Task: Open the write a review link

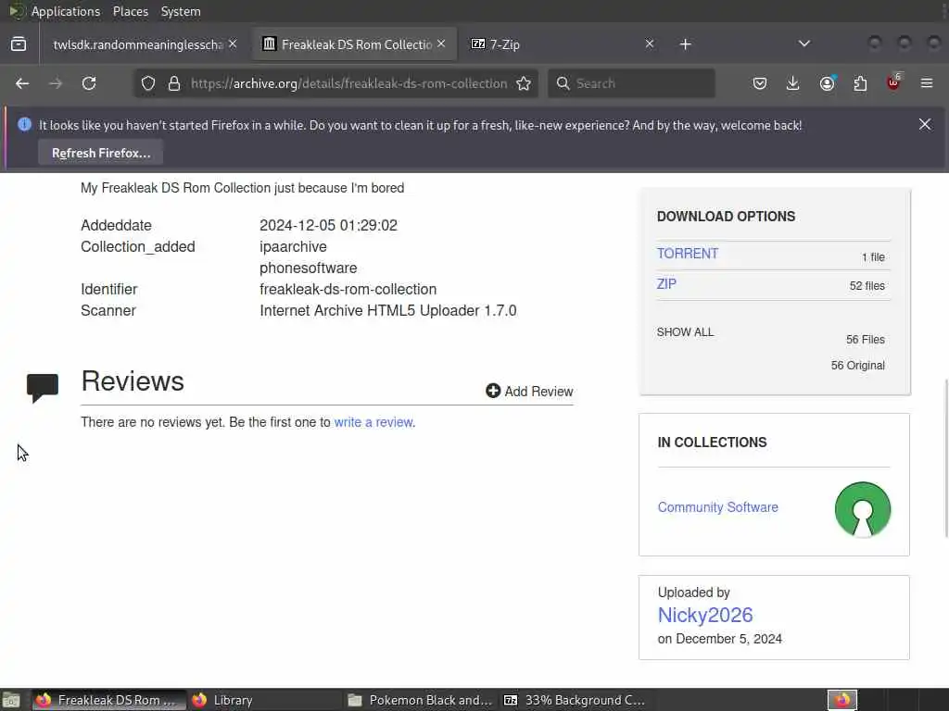Action: 373,422
